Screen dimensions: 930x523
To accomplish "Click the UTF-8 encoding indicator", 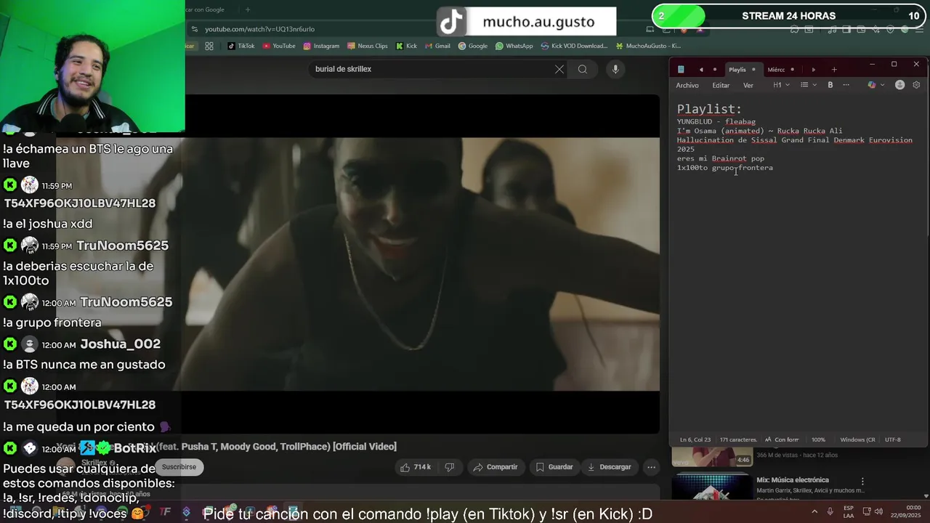I will (x=893, y=439).
